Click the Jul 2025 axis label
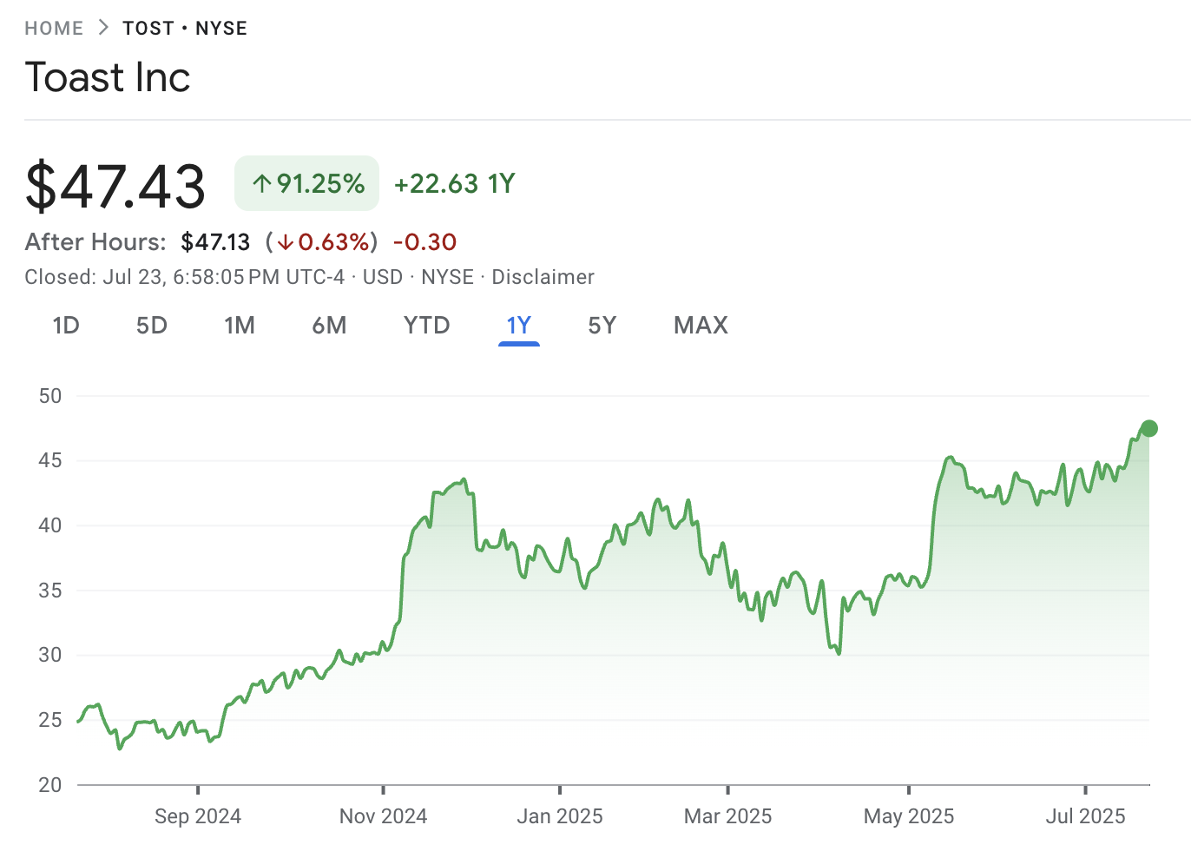The height and width of the screenshot is (858, 1191). tap(1085, 816)
